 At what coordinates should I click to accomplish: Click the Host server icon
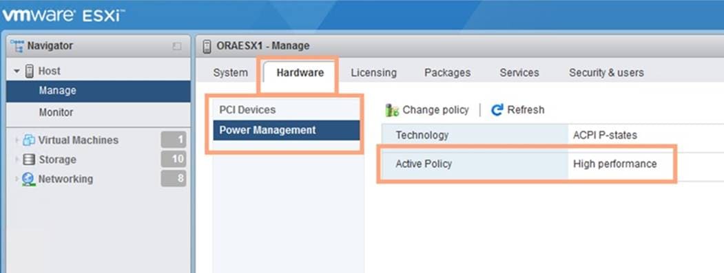[x=30, y=71]
